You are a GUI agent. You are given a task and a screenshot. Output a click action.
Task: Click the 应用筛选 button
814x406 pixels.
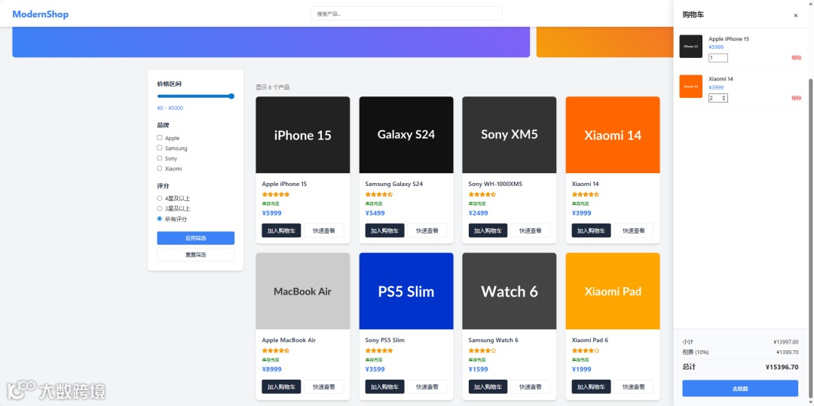[196, 238]
